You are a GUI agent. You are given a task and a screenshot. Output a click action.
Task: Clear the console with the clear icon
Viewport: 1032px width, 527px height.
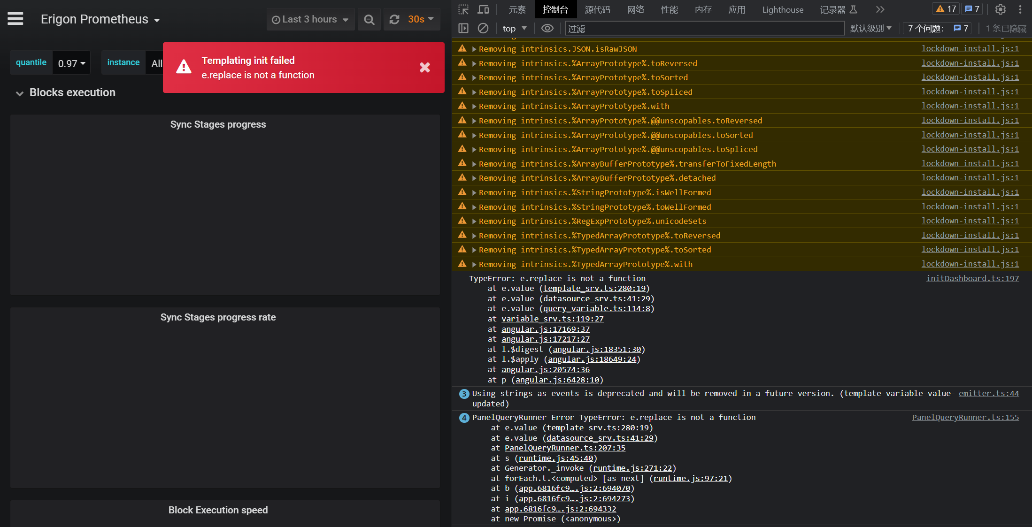point(483,28)
